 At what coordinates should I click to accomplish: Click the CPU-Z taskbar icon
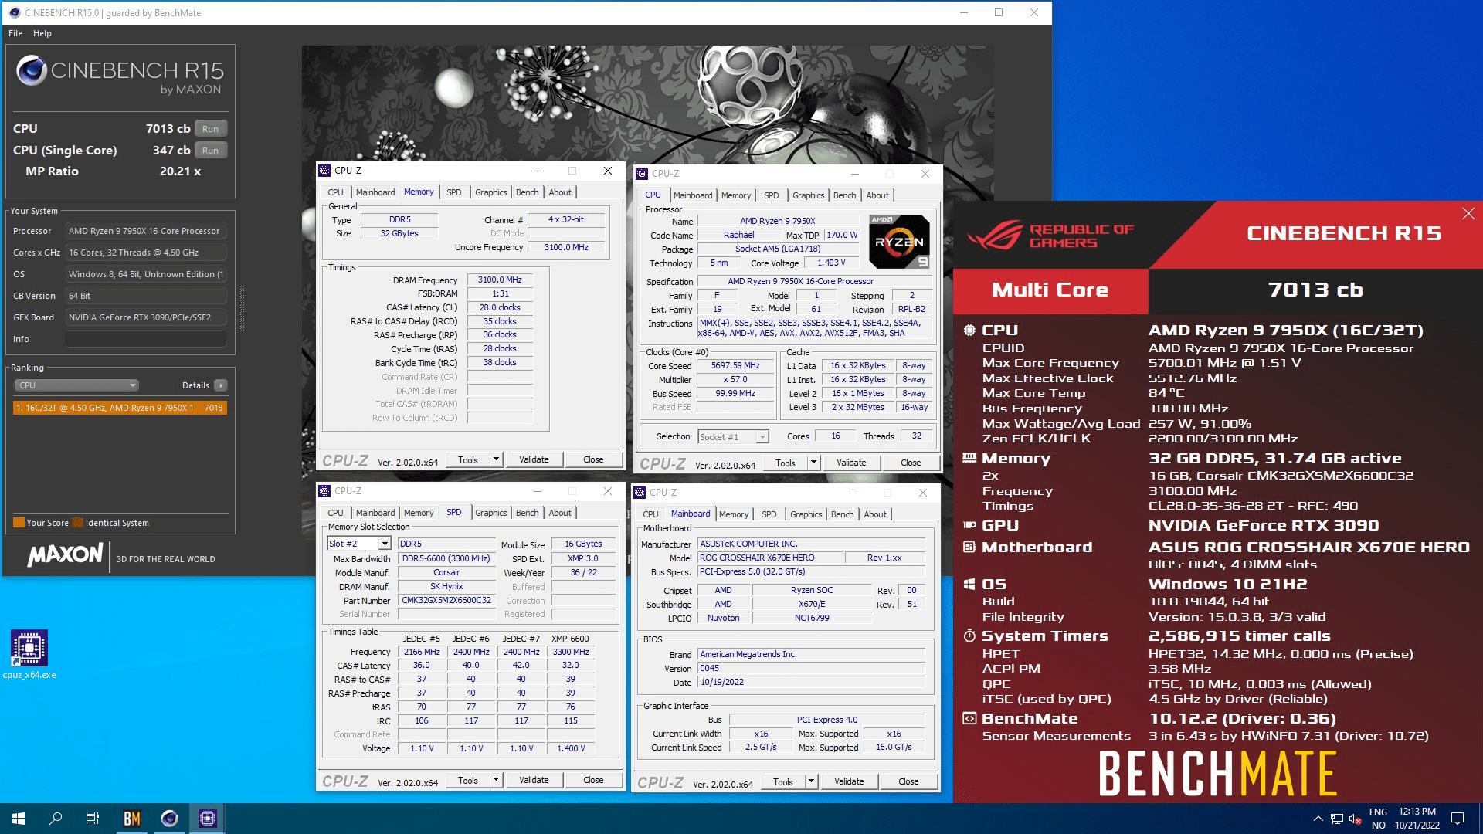click(x=207, y=819)
